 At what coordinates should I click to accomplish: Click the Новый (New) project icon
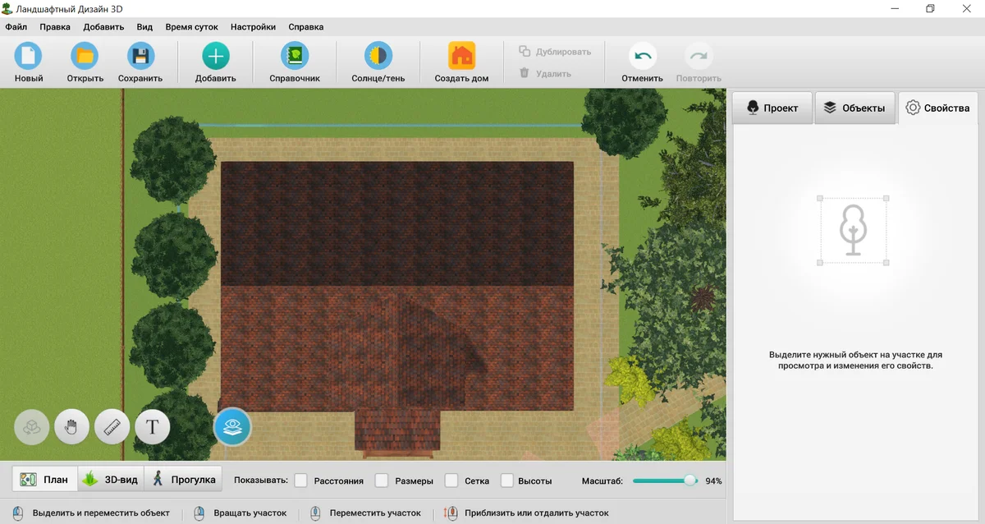tap(29, 56)
